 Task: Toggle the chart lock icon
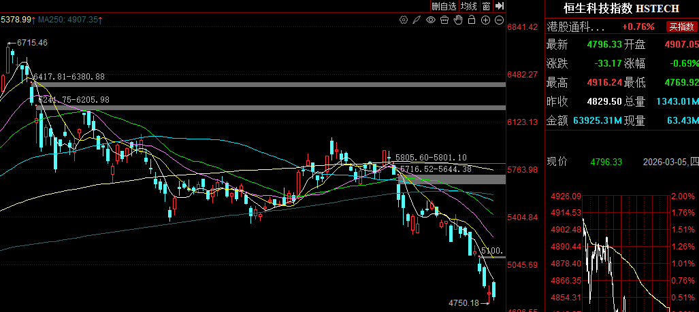[472, 20]
